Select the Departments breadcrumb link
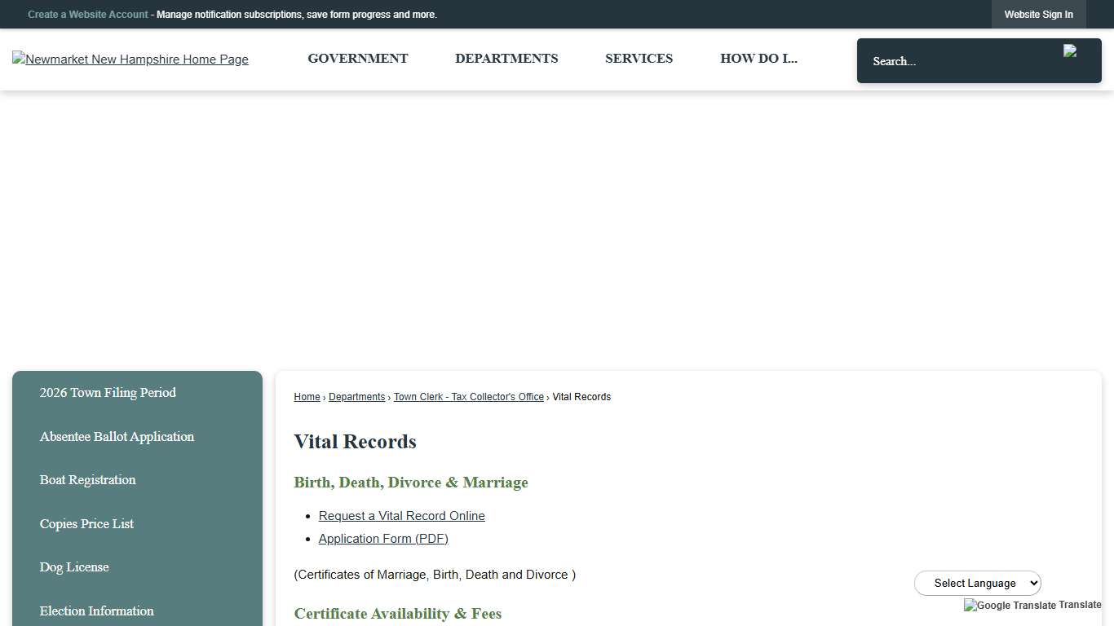Image resolution: width=1114 pixels, height=626 pixels. (x=356, y=397)
